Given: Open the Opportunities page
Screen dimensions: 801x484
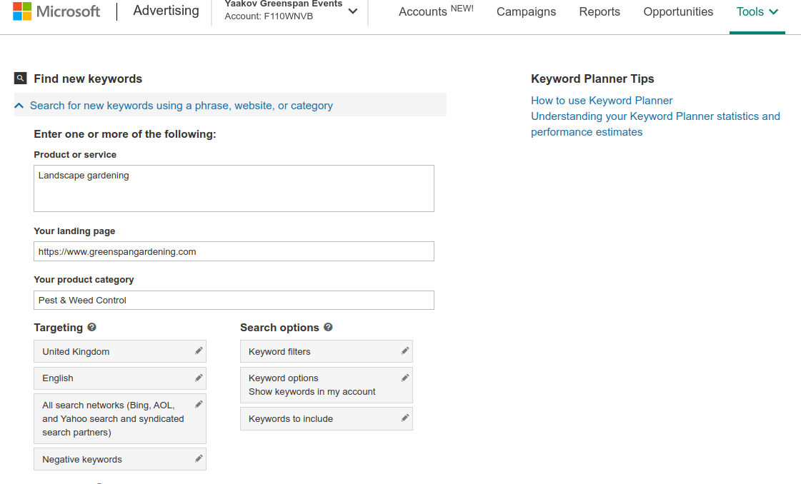Looking at the screenshot, I should click(x=678, y=11).
